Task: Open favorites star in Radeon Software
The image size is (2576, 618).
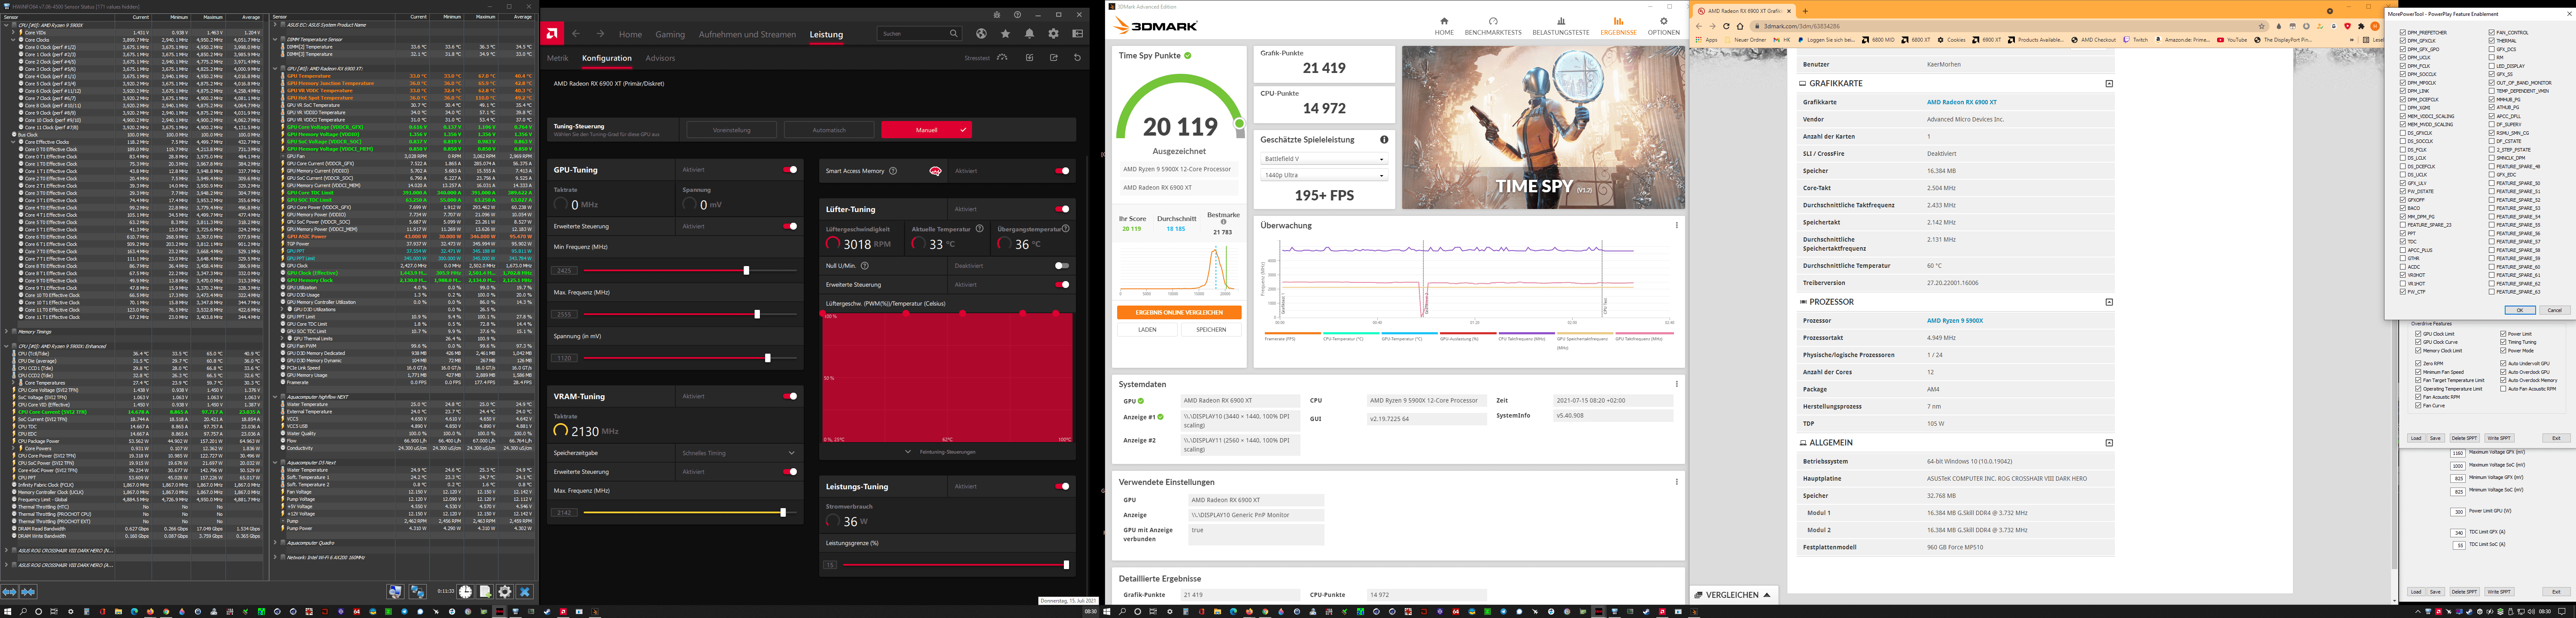Action: [1005, 34]
